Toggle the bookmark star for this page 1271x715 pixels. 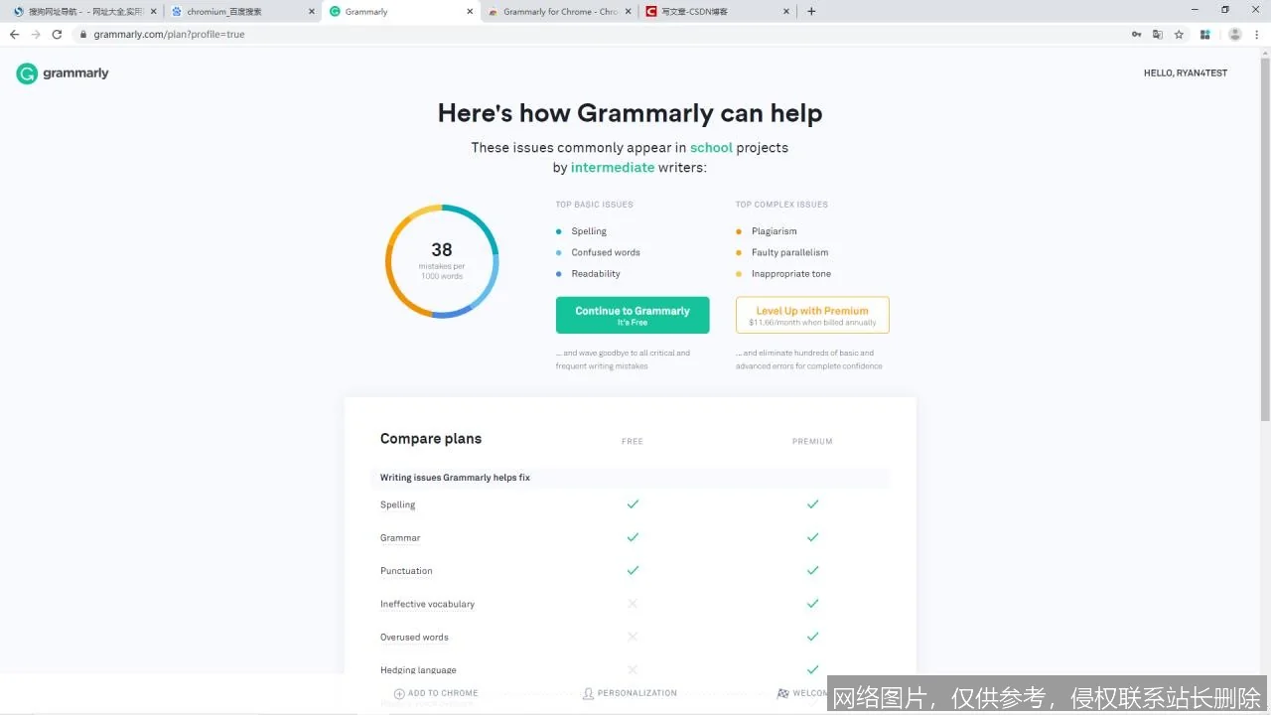[1178, 34]
